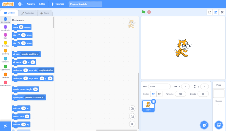Viewport: 226px width, 131px height.
Task: Open the add extension button
Action: 5,126
